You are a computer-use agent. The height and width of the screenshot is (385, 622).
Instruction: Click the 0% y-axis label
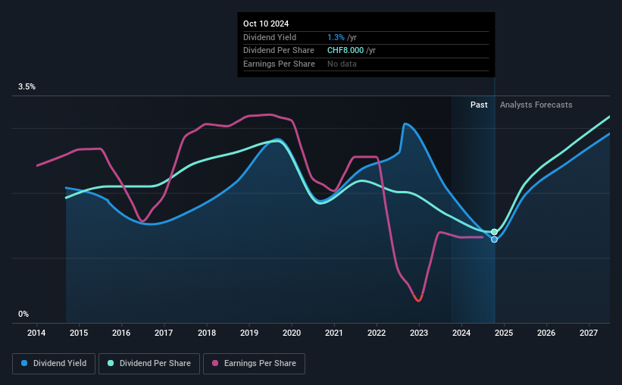pos(23,314)
